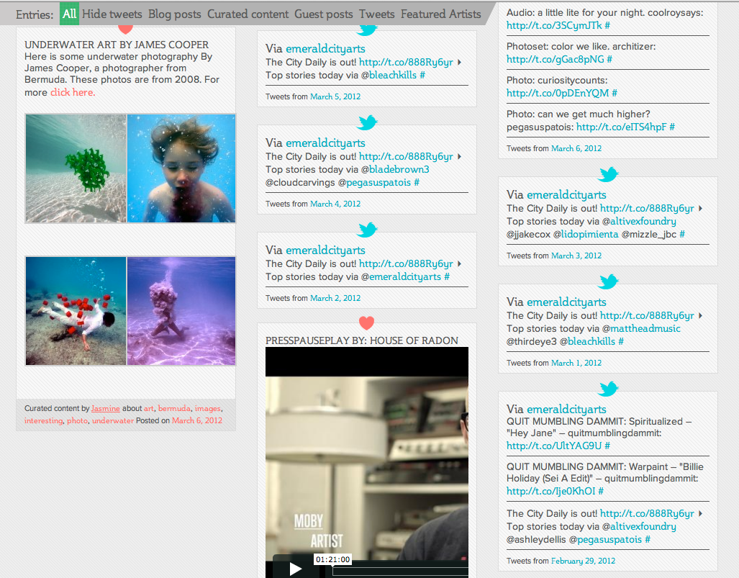Open the purple underwater figure photo
Viewport: 739px width, 578px height.
point(181,311)
